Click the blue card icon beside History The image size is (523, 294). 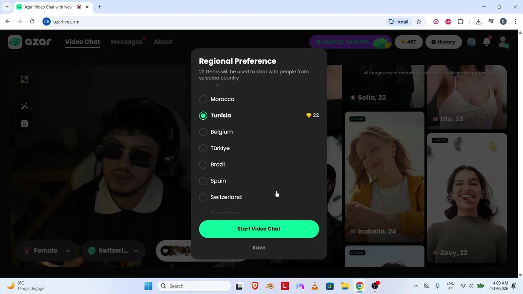(x=472, y=42)
